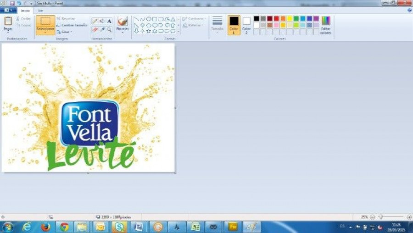Click the Font Vella Levité image on canvas
The image size is (413, 233).
[x=88, y=108]
